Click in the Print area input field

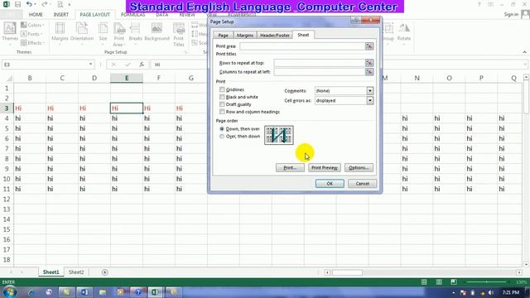302,46
